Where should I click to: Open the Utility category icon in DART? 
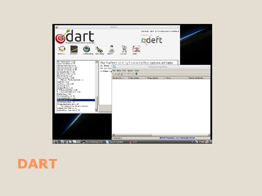tap(136, 49)
